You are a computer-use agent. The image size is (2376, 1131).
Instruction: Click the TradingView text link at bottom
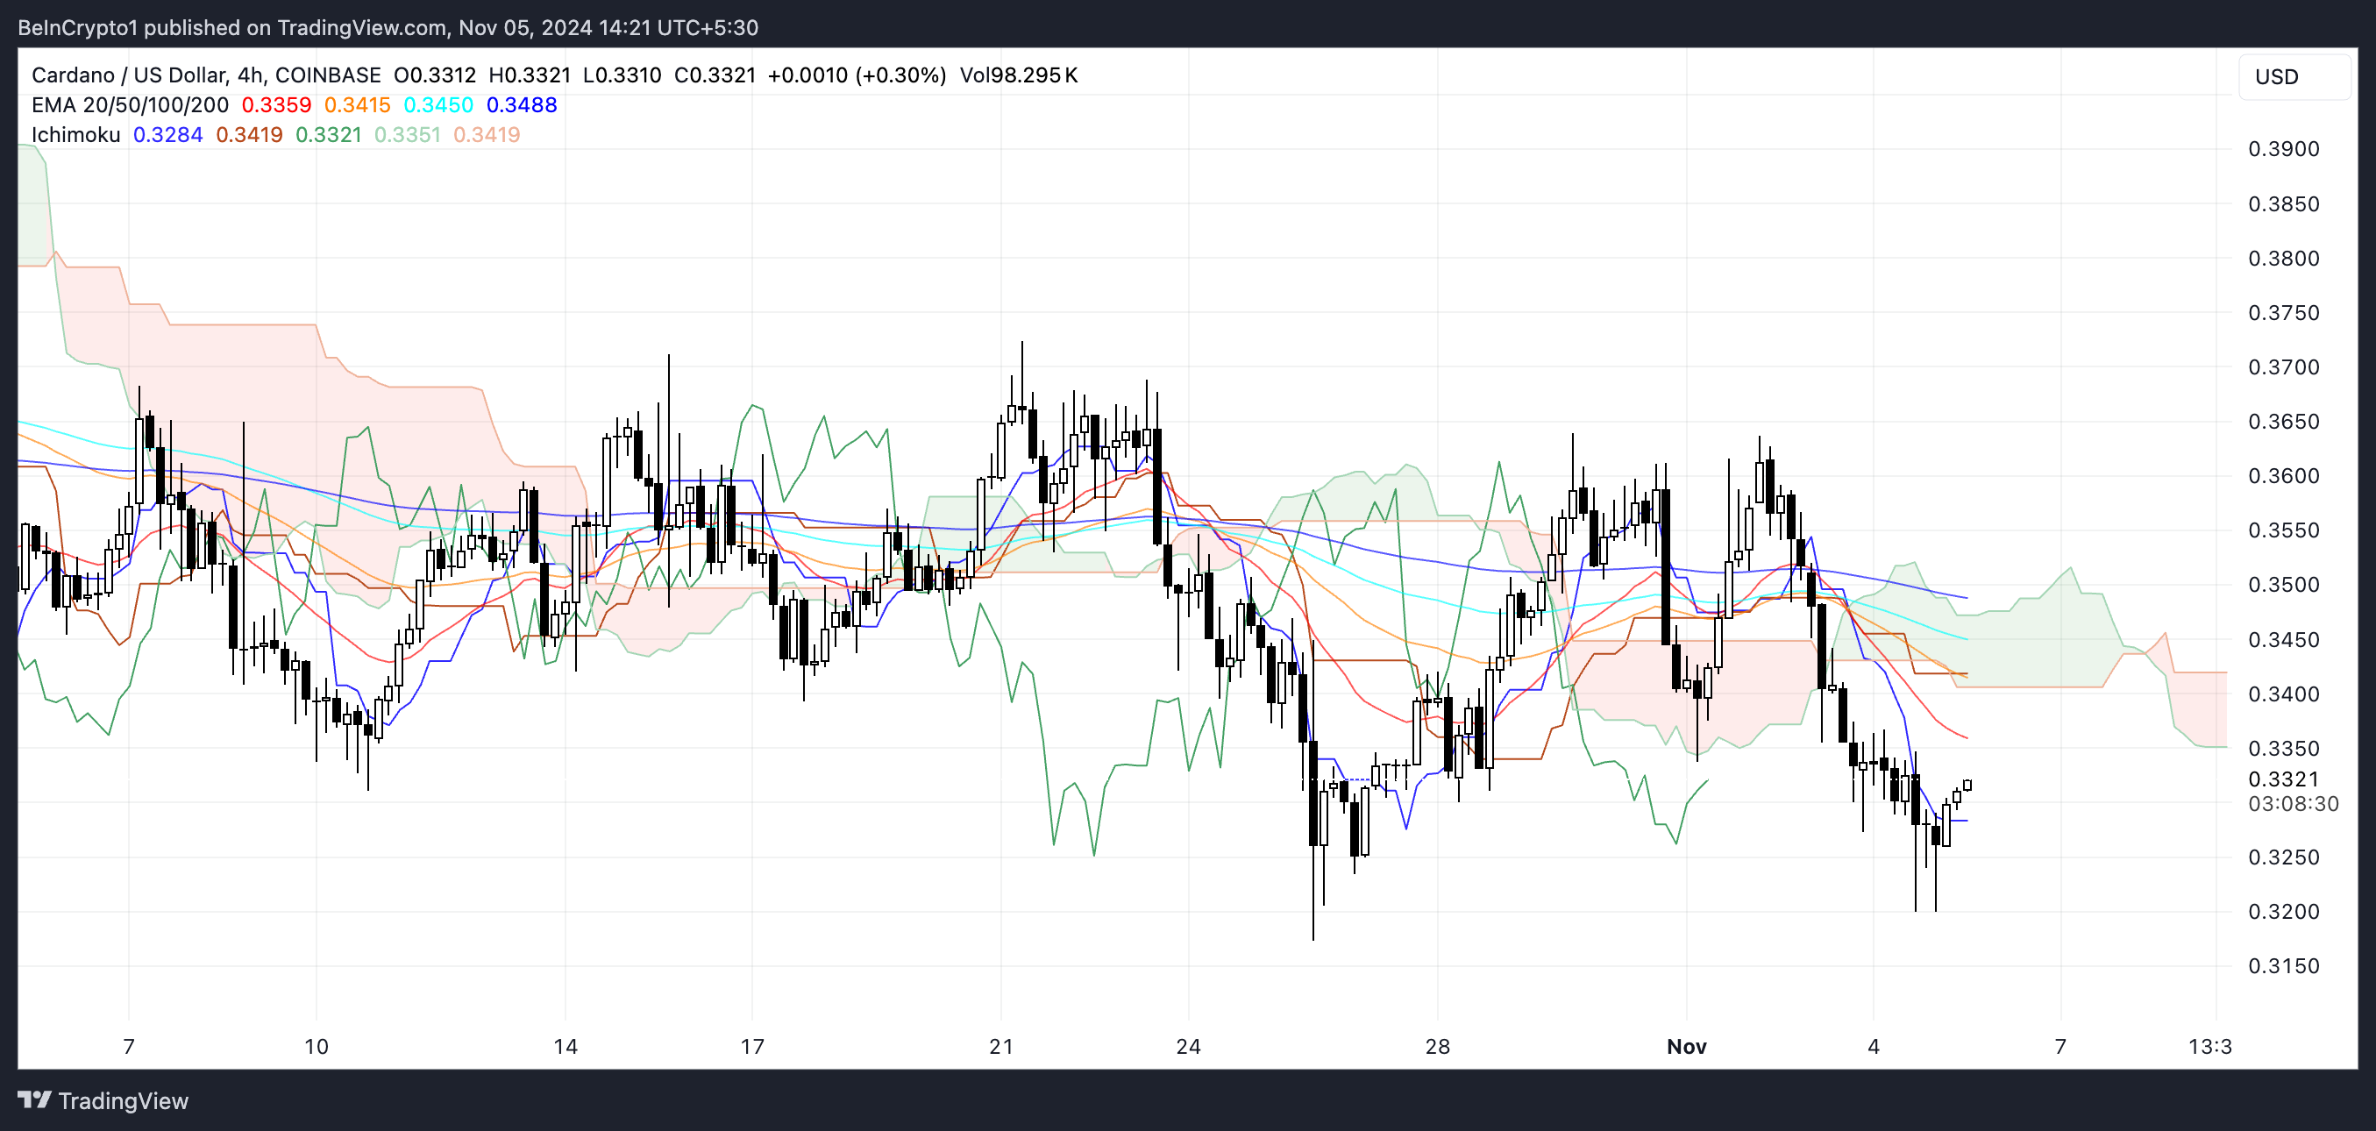point(123,1100)
